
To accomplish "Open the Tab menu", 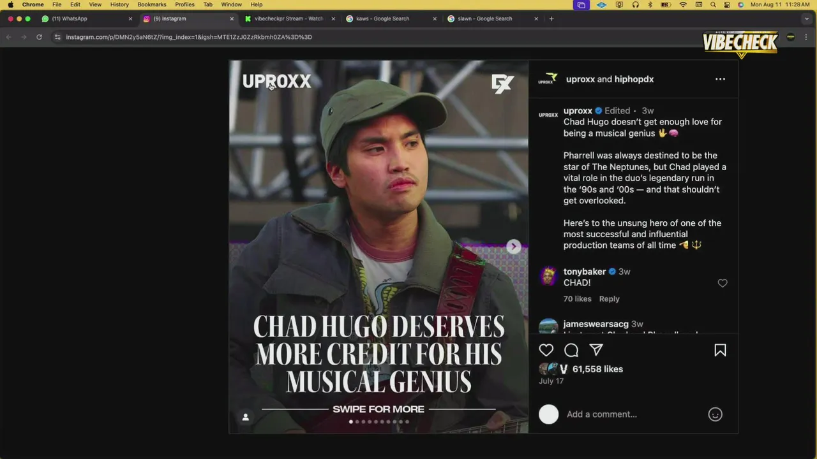I will point(208,4).
